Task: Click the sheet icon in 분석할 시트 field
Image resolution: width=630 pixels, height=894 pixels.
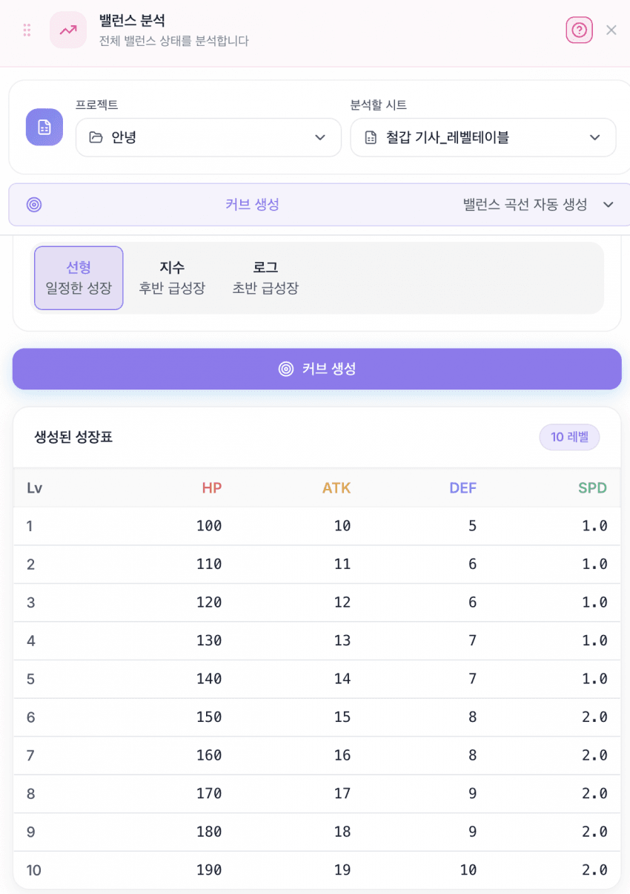Action: pos(371,137)
